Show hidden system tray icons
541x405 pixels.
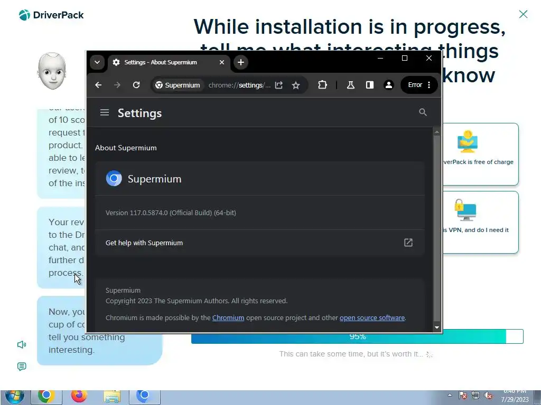(450, 396)
